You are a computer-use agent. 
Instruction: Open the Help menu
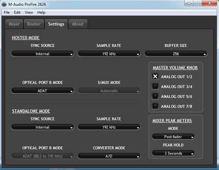pyautogui.click(x=41, y=12)
